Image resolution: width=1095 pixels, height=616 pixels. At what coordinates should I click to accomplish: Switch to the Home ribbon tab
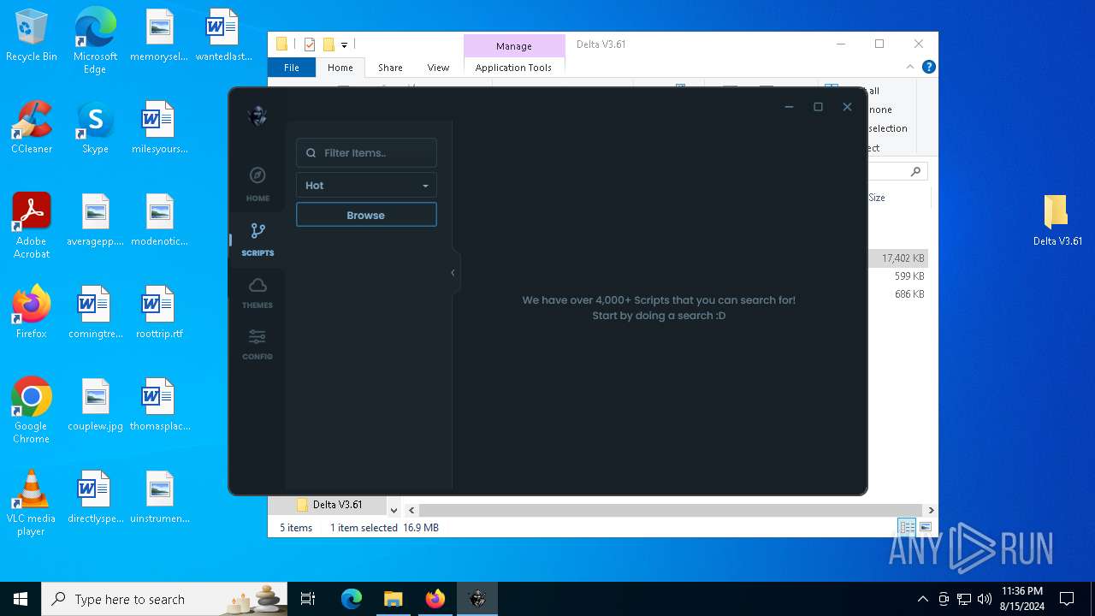pyautogui.click(x=340, y=68)
